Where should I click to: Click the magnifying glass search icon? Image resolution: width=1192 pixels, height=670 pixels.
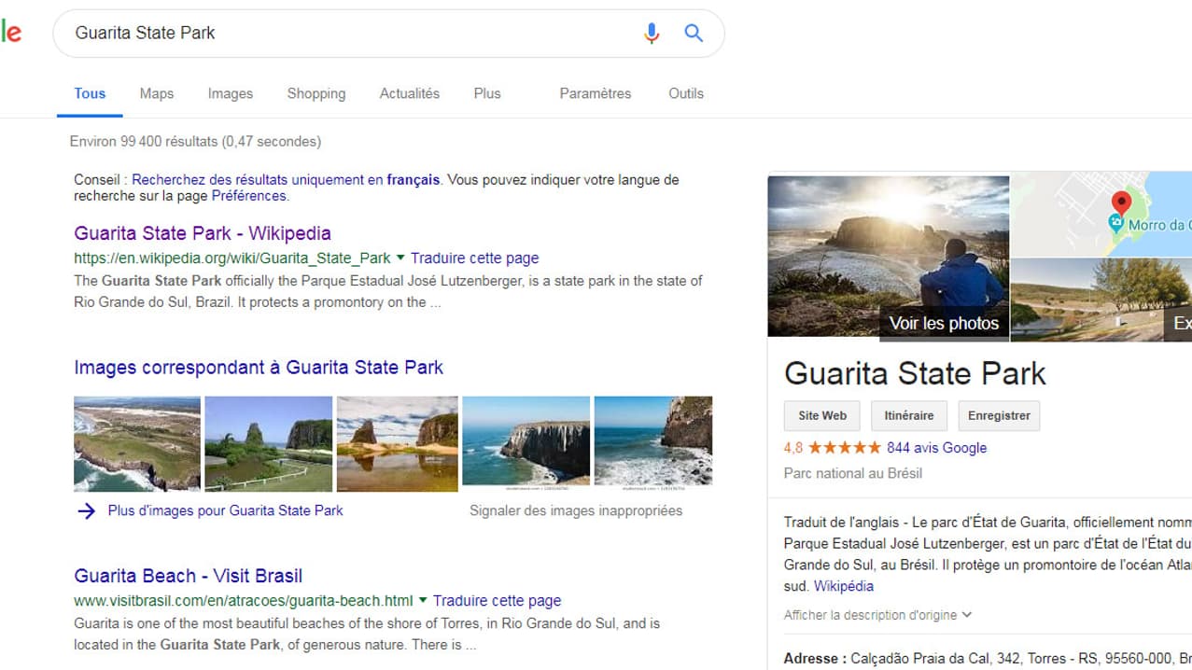click(x=694, y=34)
